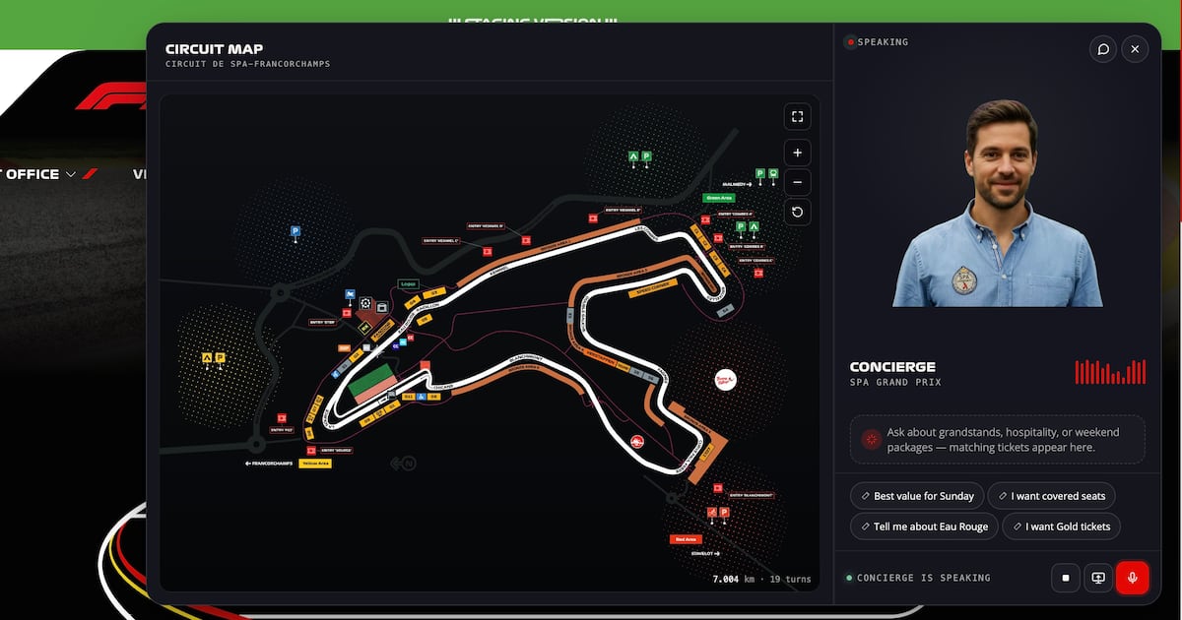
Task: Click the red bicycle parking icon
Action: tap(711, 513)
